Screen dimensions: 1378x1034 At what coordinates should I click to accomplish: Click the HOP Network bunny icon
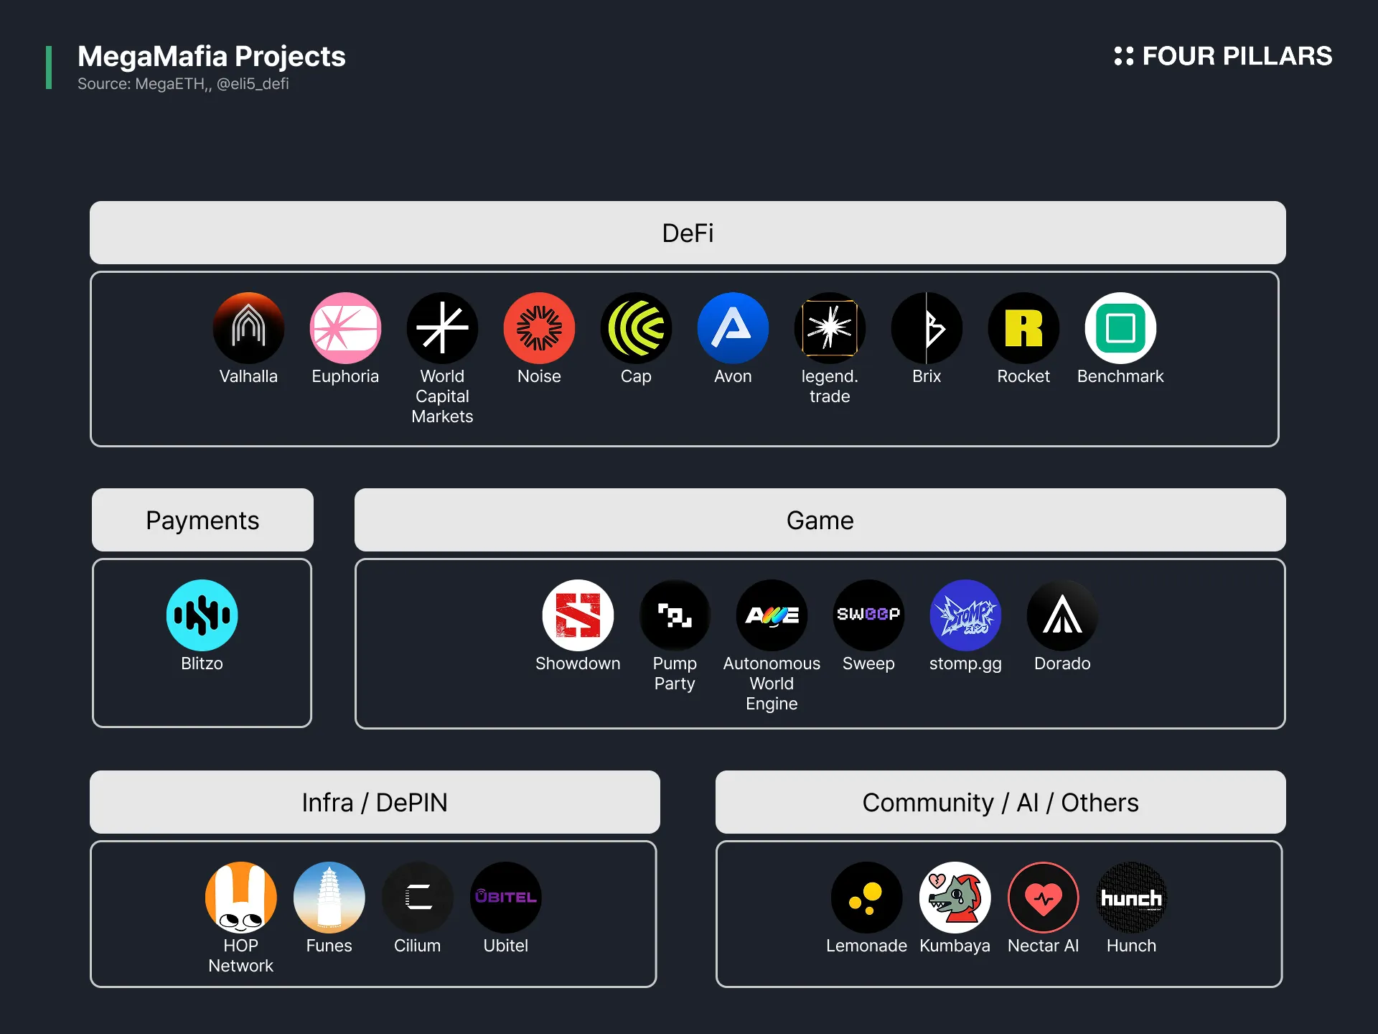240,898
